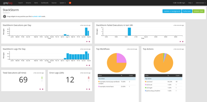
Task: Open the Sources page
Action: 54,3
